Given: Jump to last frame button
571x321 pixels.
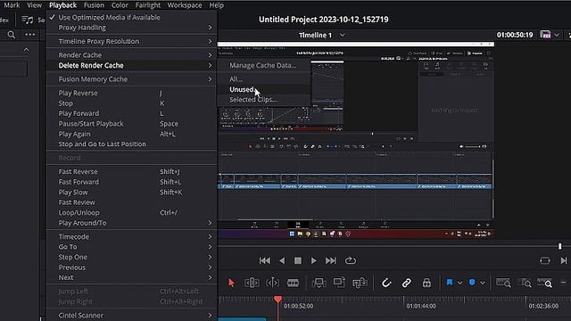Looking at the screenshot, I should pos(331,260).
